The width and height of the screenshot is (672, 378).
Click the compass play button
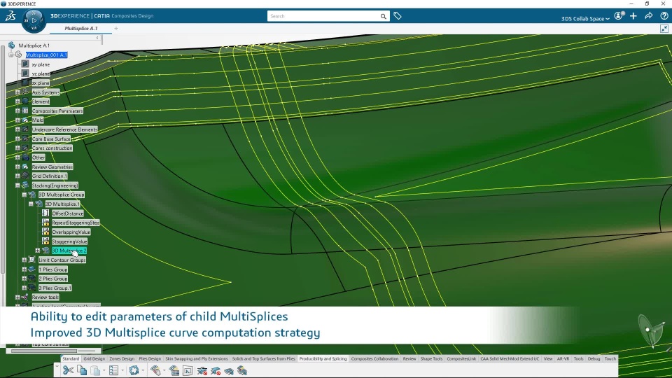click(34, 20)
